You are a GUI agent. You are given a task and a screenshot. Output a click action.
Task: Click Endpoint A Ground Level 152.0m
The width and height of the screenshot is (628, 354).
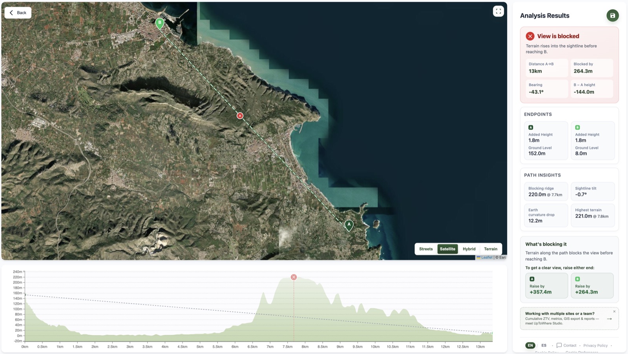[x=537, y=153]
